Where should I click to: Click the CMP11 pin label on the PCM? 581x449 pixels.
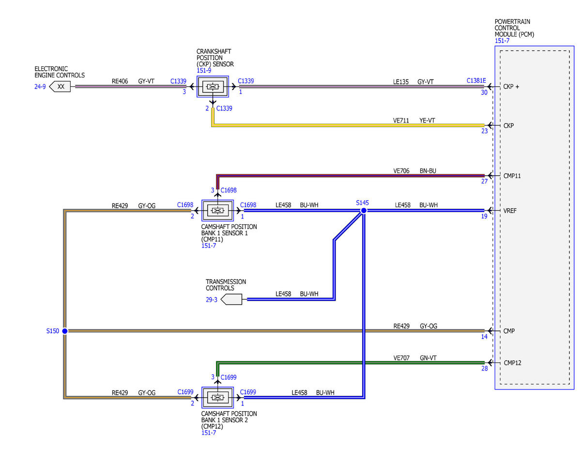[x=512, y=176]
